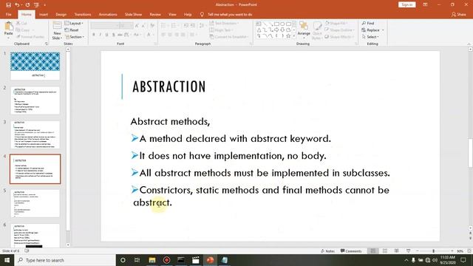Viewport: 473px width, 266px height.
Task: Insert a text box shape
Action: [x=259, y=24]
